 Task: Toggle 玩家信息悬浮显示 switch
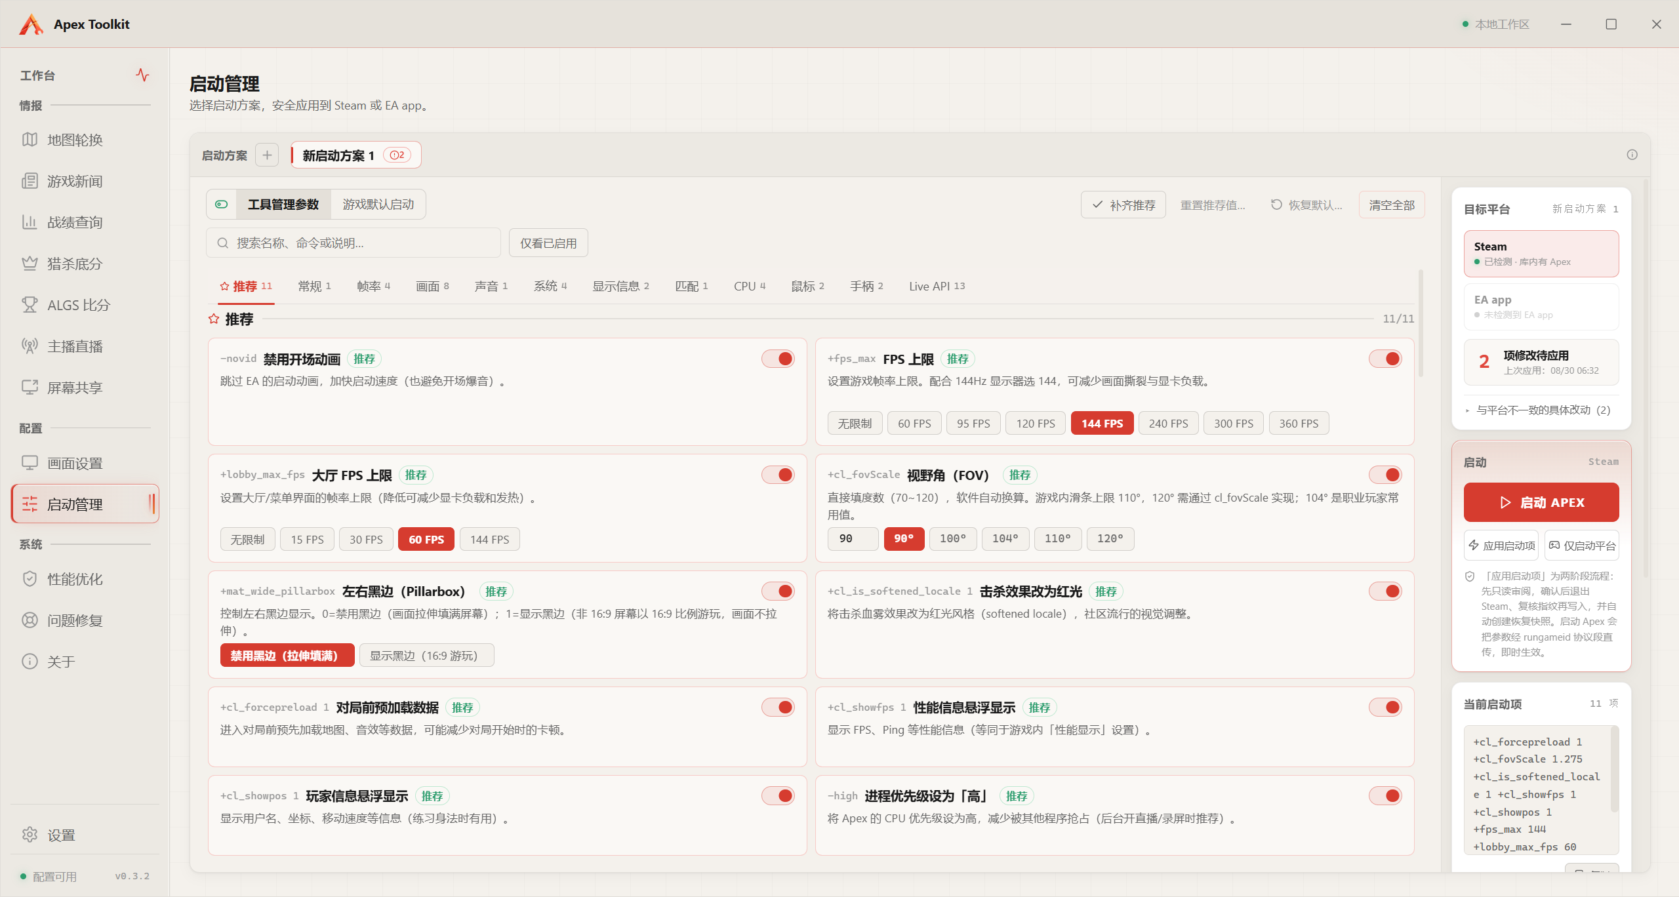pyautogui.click(x=778, y=795)
